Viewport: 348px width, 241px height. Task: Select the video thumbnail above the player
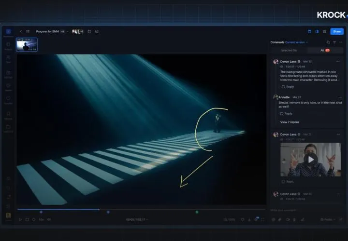(x=27, y=44)
